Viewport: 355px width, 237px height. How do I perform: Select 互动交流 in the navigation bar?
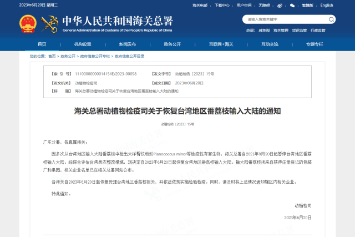pyautogui.click(x=270, y=43)
